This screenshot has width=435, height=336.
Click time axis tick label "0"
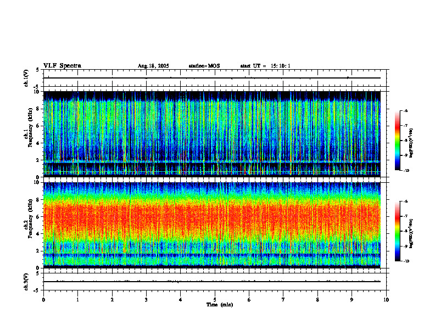coord(43,300)
